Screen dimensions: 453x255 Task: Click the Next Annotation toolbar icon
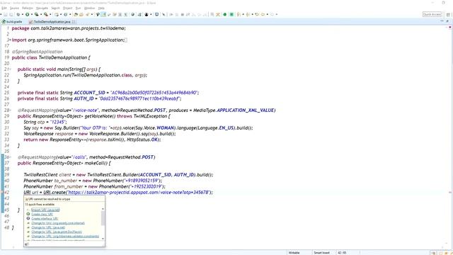239,14
